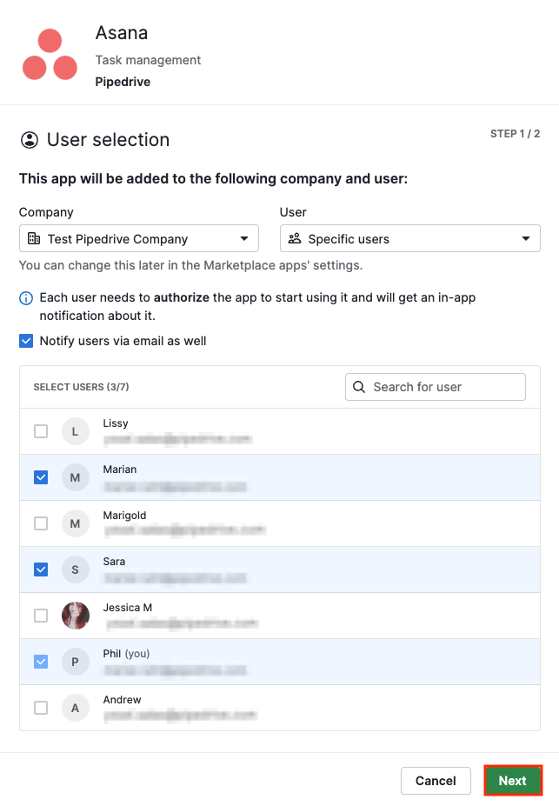Image resolution: width=559 pixels, height=806 pixels.
Task: Click Phil's circular P avatar
Action: point(75,662)
